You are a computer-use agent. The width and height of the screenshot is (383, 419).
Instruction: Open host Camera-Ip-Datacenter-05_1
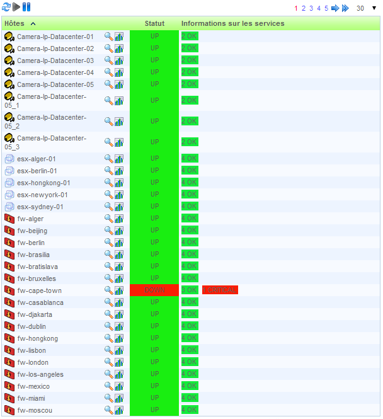[45, 101]
